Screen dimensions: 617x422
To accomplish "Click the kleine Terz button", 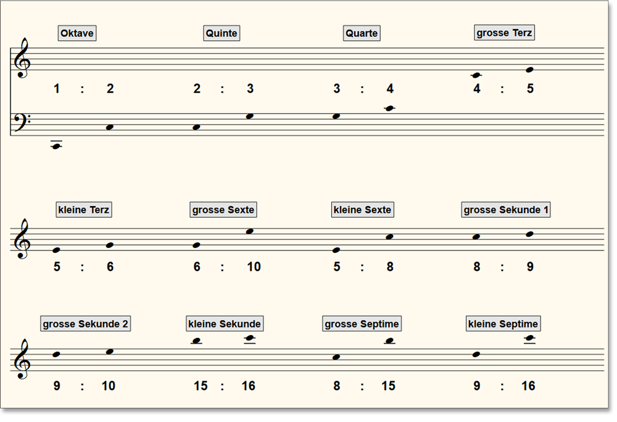I will 83,210.
